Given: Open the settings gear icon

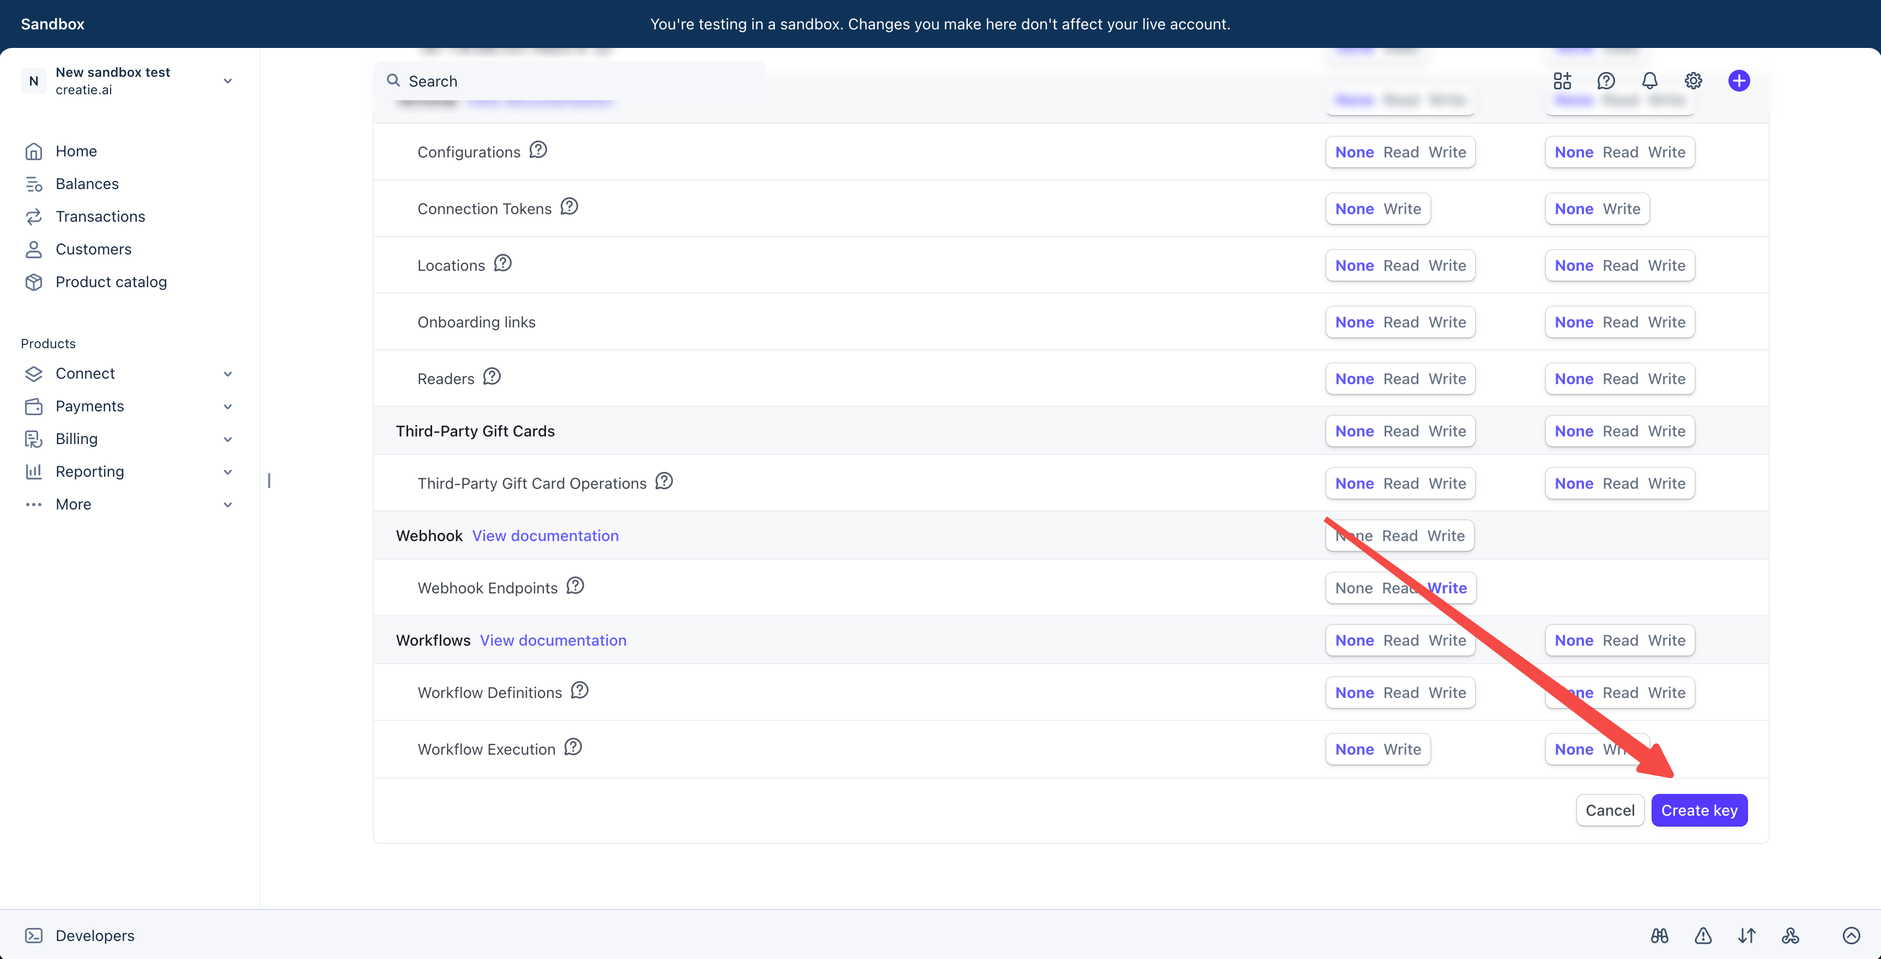Looking at the screenshot, I should (x=1694, y=81).
